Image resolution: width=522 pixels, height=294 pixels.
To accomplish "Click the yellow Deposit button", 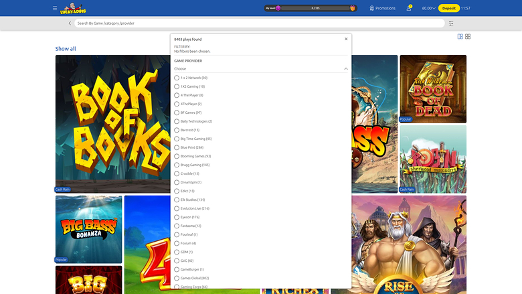I will pos(449,8).
